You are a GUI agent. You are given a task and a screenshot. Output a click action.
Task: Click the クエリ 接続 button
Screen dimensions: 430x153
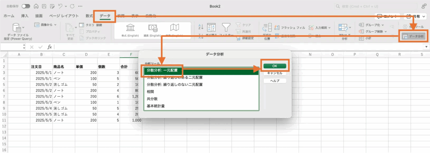[x=91, y=25]
